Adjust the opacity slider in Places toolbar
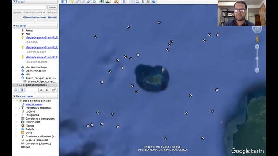The width and height of the screenshot is (278, 156). coord(32,90)
